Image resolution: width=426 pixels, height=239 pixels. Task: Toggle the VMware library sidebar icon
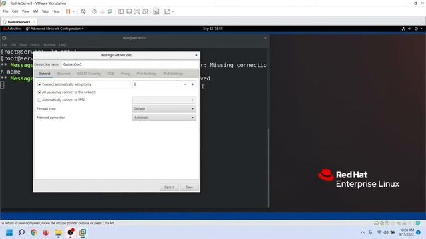[121, 11]
